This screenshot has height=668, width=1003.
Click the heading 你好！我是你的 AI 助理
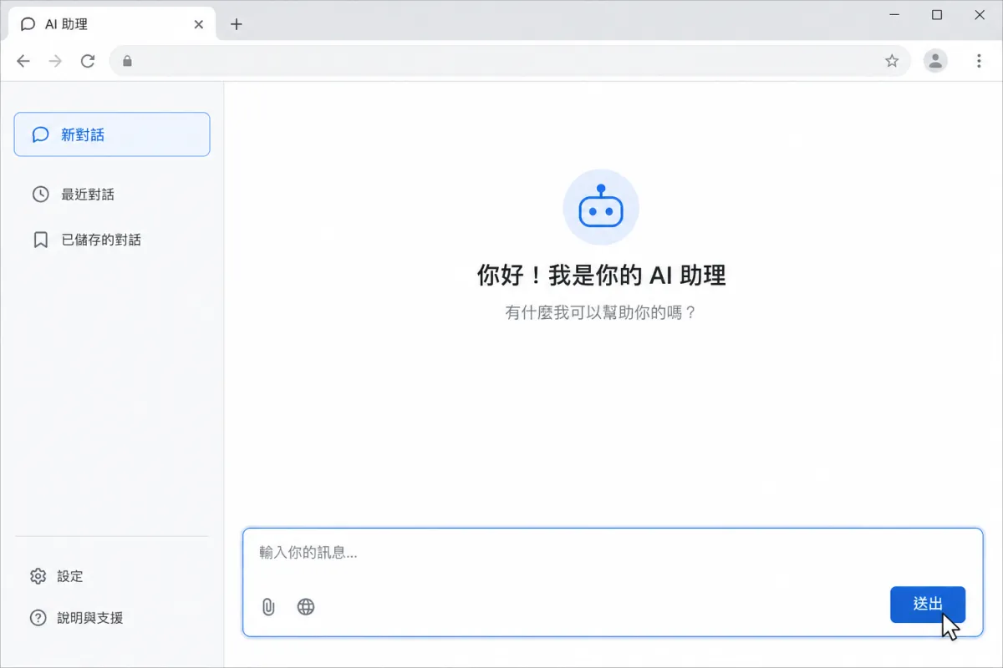point(601,276)
